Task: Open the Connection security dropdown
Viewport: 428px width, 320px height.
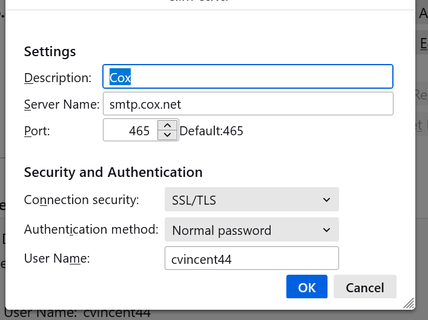Action: 251,199
